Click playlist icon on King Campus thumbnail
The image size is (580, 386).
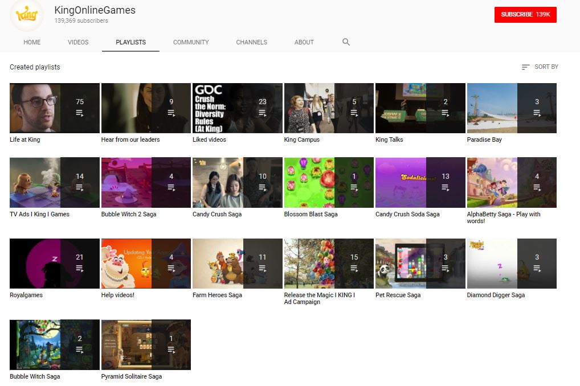(354, 113)
